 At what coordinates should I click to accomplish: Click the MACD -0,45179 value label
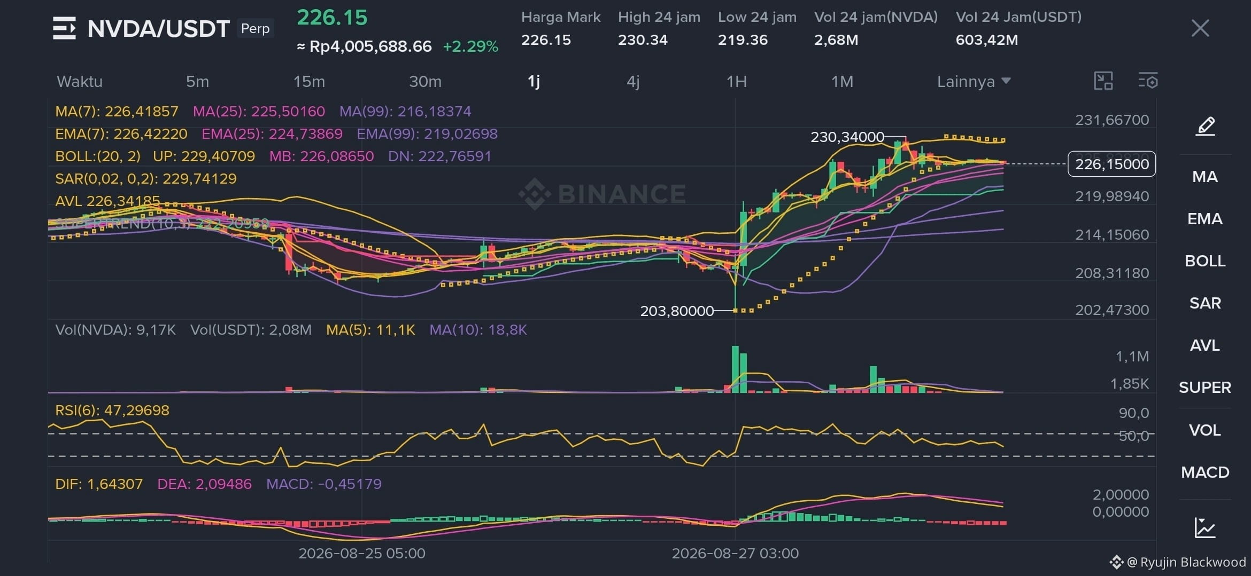pos(324,484)
